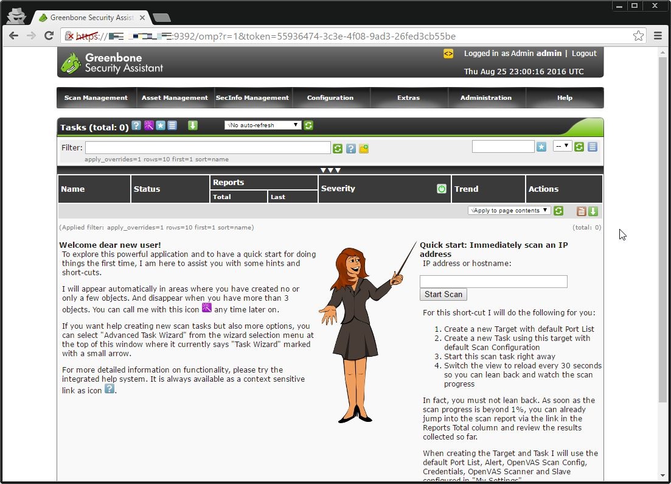Click the refresh icon next to Apply to page contents
Image resolution: width=671 pixels, height=484 pixels.
(x=558, y=211)
